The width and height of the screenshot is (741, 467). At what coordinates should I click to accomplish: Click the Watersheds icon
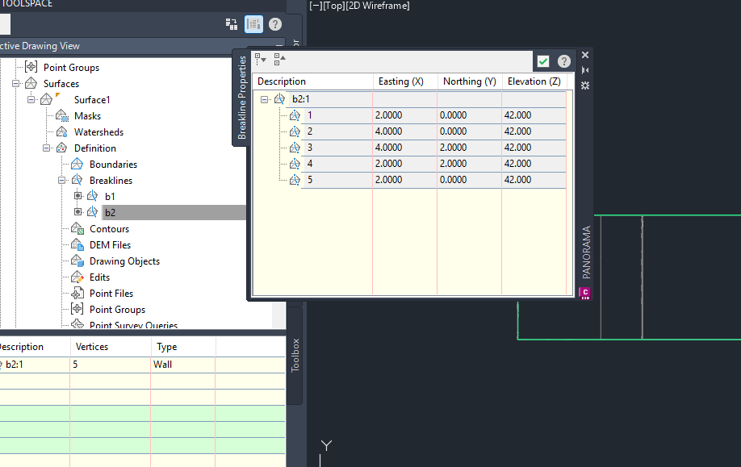coord(62,131)
